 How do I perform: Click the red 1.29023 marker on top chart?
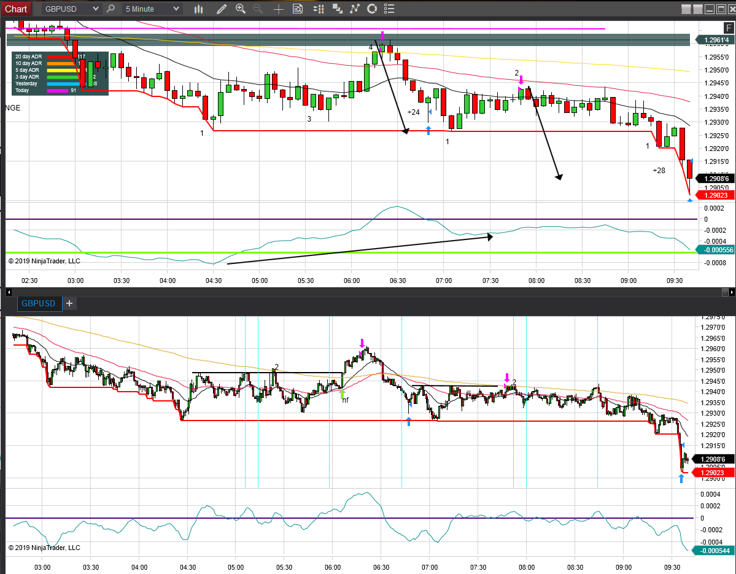tap(716, 195)
